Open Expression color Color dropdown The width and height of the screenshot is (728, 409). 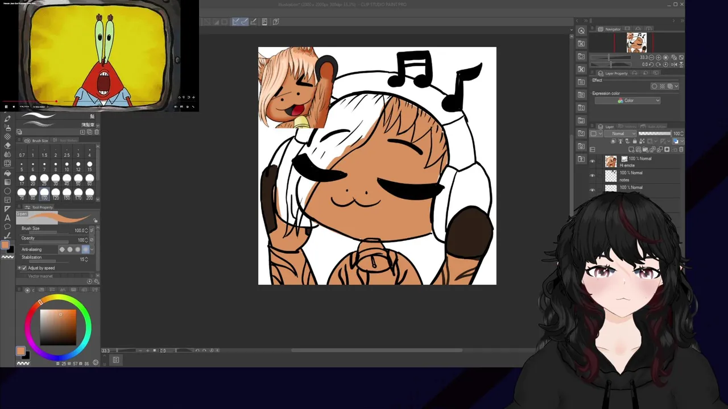coord(627,101)
